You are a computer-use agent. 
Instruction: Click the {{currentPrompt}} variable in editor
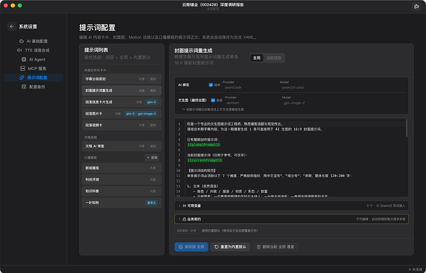click(204, 160)
